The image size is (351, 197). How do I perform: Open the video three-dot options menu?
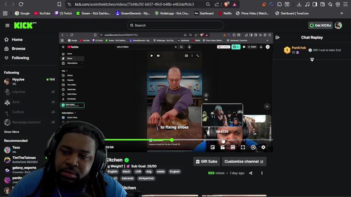[x=262, y=173]
